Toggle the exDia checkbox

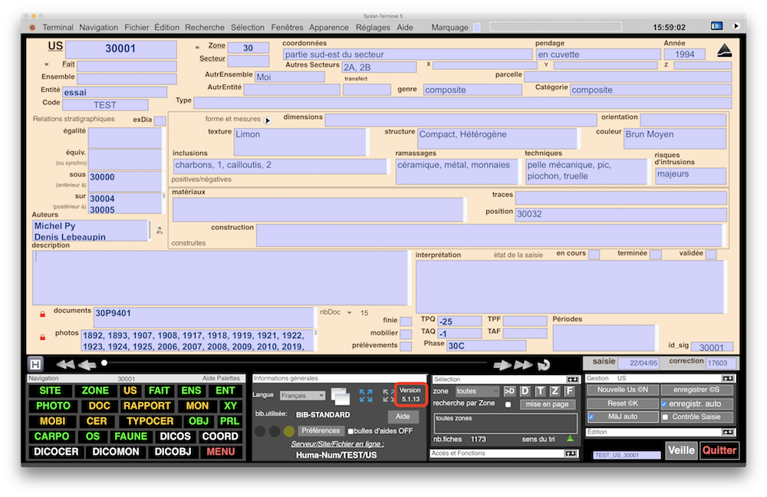(160, 121)
